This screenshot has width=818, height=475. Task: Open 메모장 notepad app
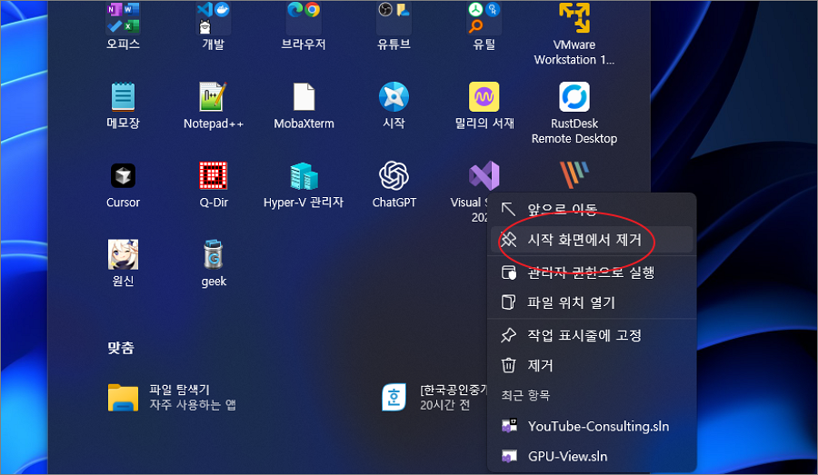click(123, 105)
